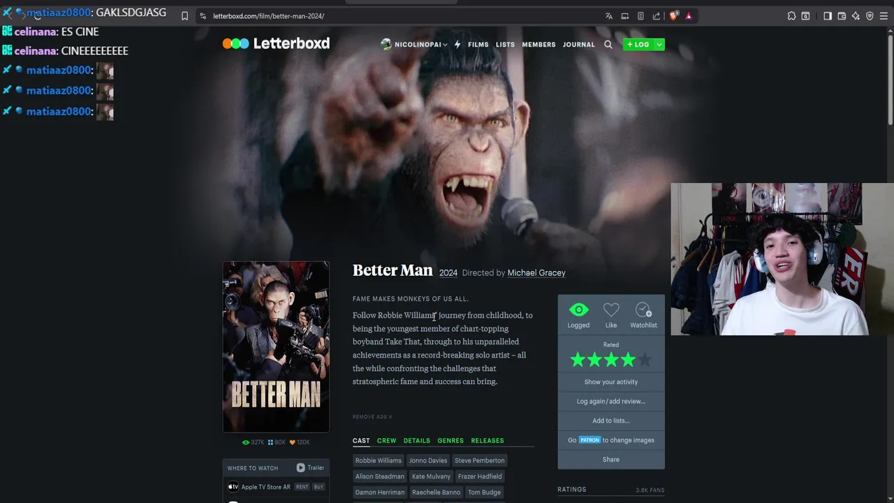Open cast member Robbie Williams
894x503 pixels.
pyautogui.click(x=379, y=460)
